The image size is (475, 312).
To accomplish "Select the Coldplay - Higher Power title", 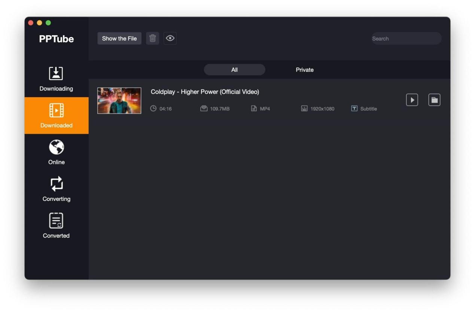I will coord(205,92).
